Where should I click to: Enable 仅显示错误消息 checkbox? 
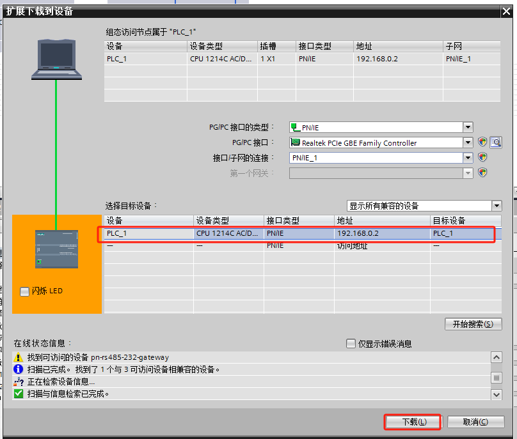tap(351, 344)
